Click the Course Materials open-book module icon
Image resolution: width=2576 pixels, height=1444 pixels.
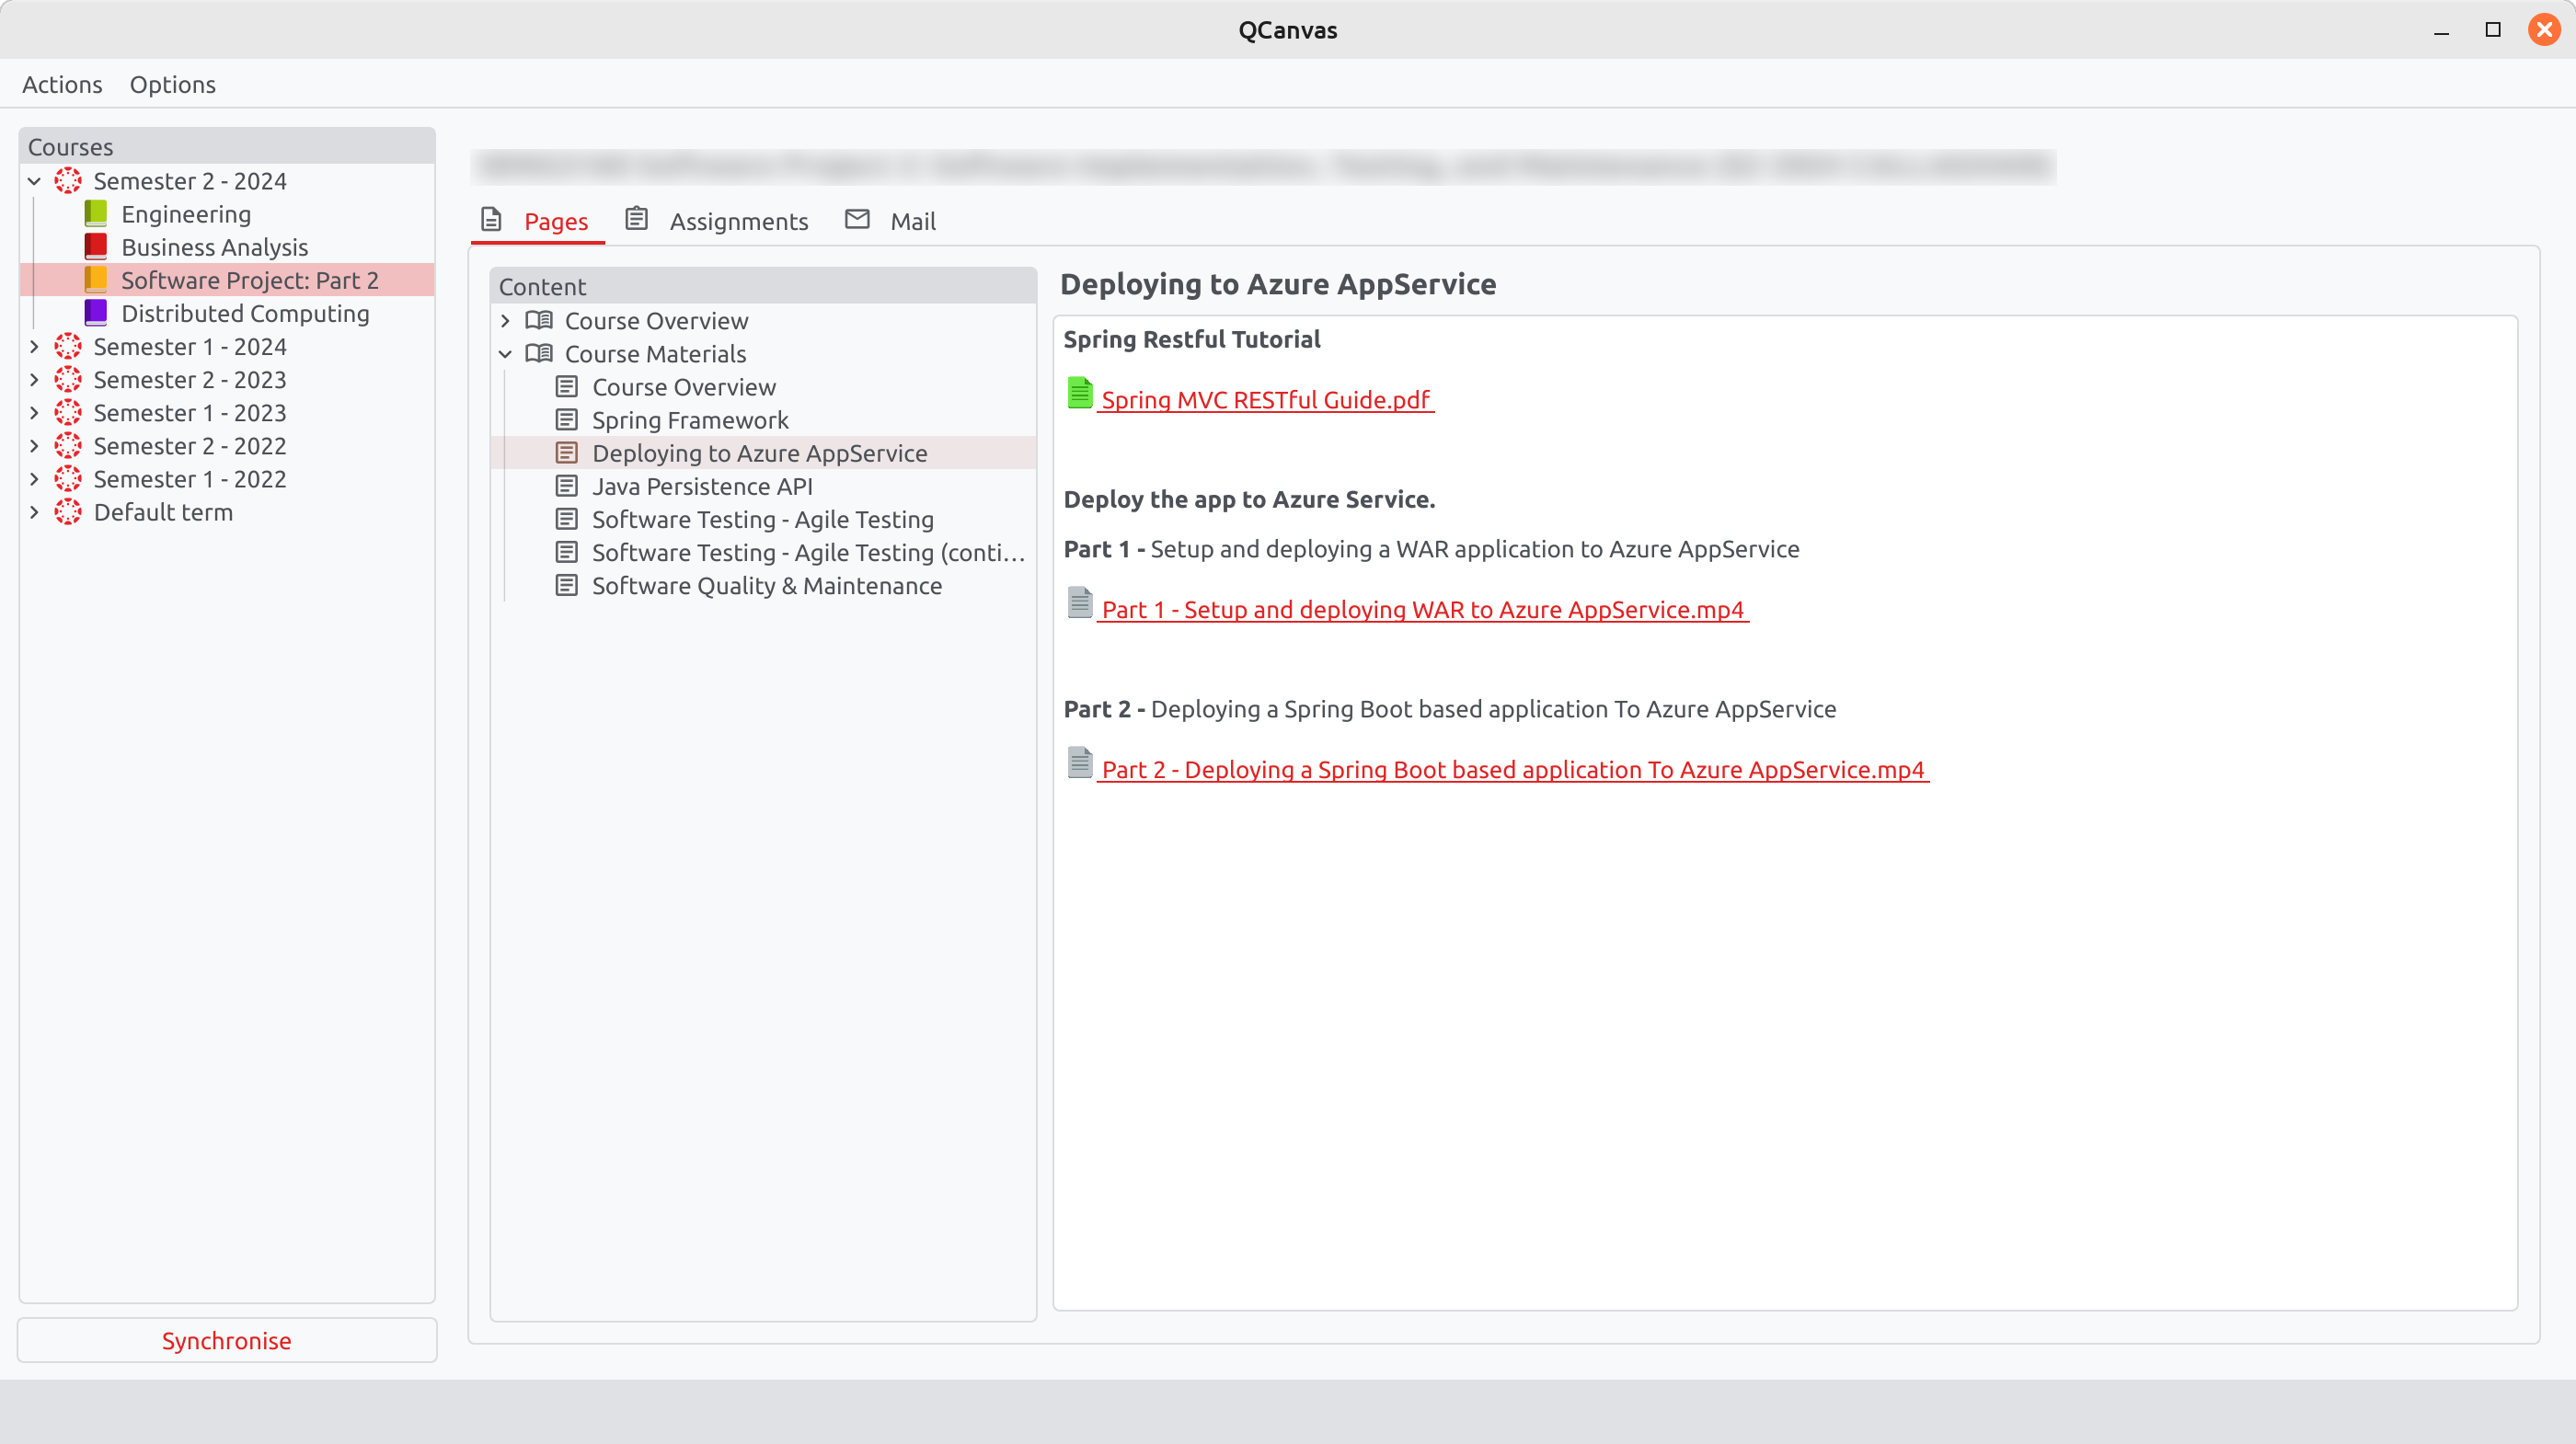(539, 353)
